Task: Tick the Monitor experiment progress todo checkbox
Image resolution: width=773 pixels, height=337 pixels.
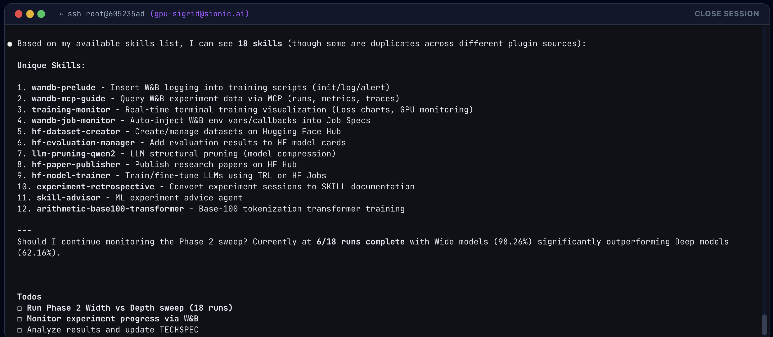Action: pyautogui.click(x=20, y=319)
